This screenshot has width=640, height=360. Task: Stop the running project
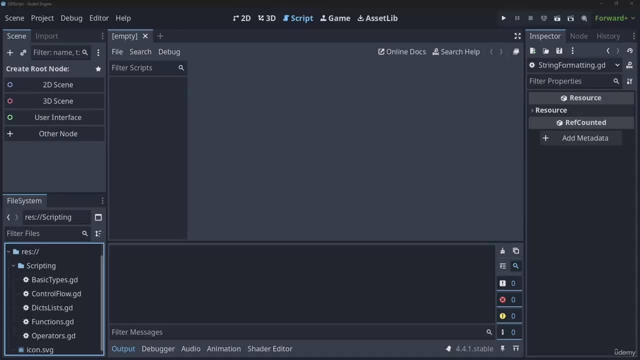(x=530, y=18)
